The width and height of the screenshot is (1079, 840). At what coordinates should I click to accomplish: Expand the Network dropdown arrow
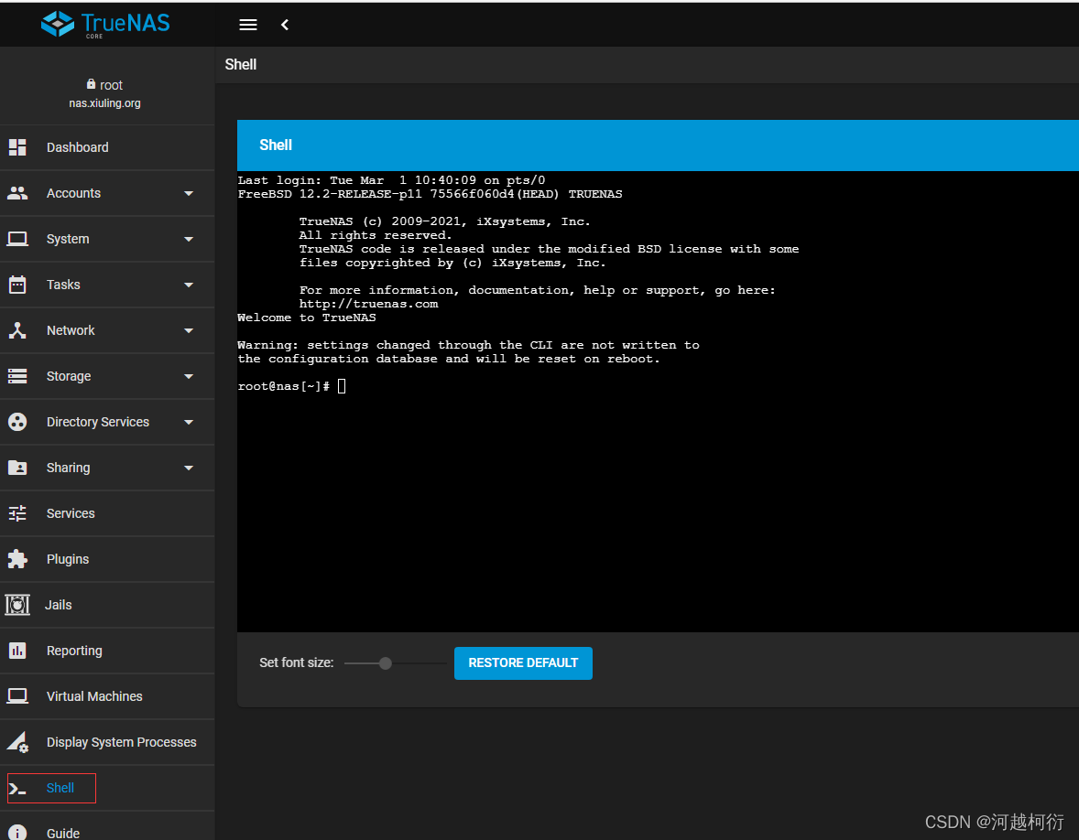189,330
